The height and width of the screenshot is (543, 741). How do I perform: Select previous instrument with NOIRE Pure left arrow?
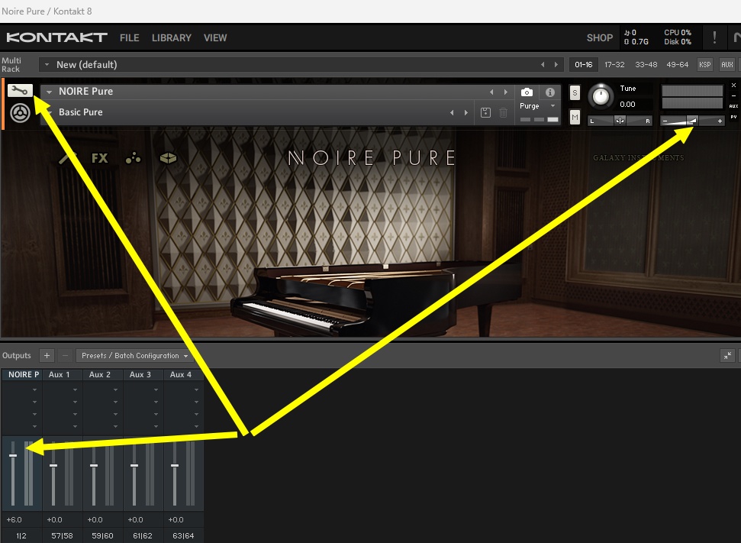pyautogui.click(x=491, y=92)
